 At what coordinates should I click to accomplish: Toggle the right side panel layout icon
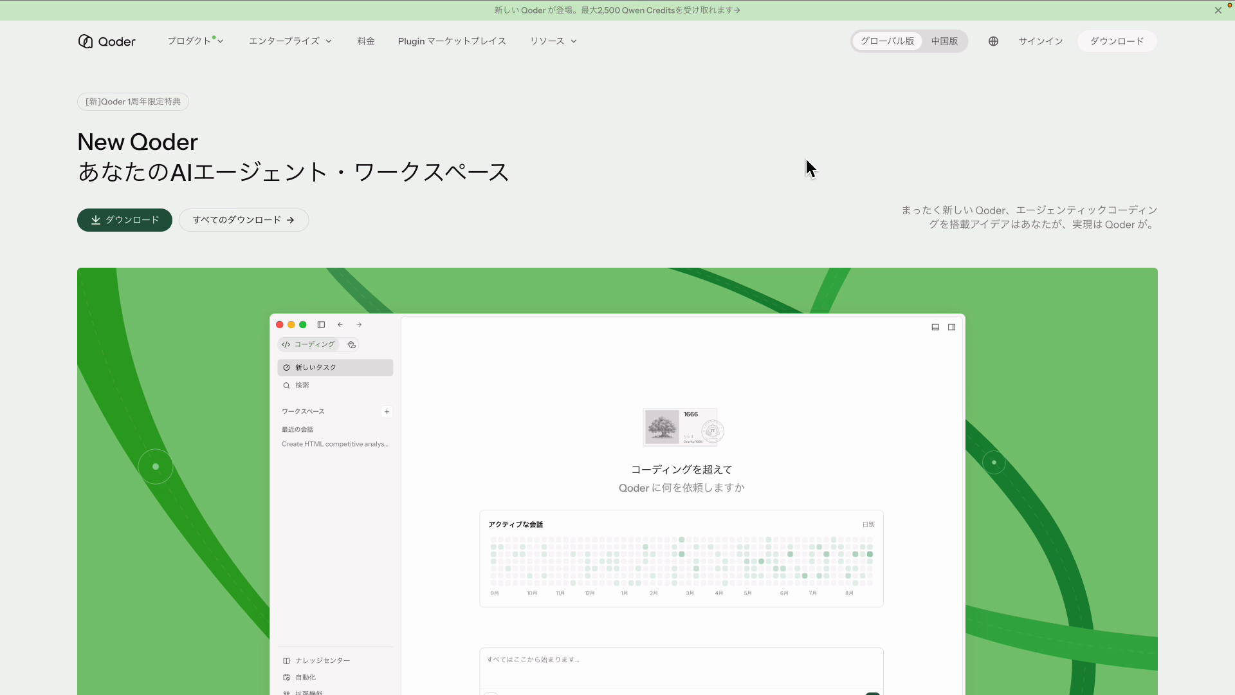pos(951,327)
